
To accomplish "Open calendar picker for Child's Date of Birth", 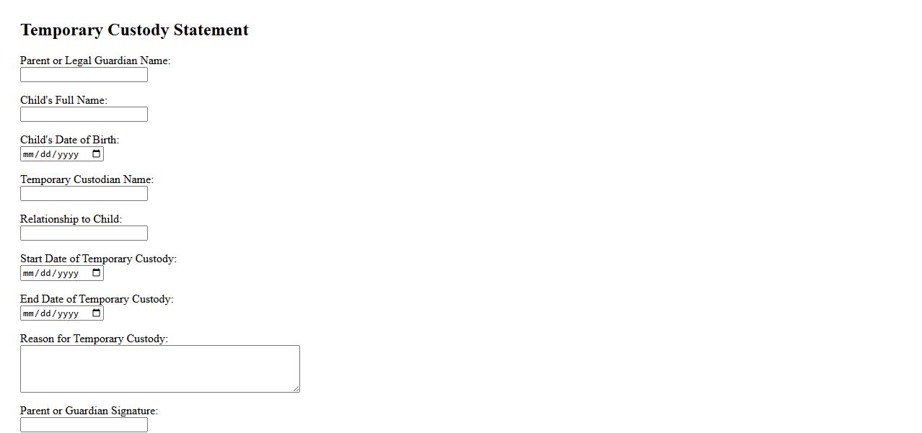I will [x=96, y=154].
